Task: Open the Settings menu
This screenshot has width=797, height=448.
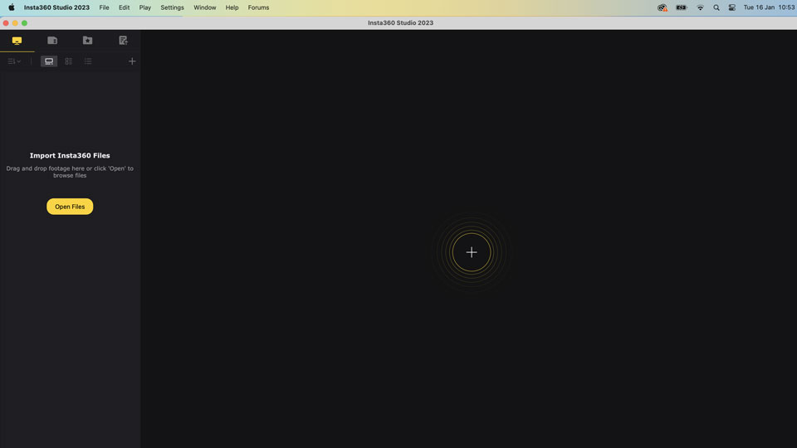Action: (x=173, y=7)
